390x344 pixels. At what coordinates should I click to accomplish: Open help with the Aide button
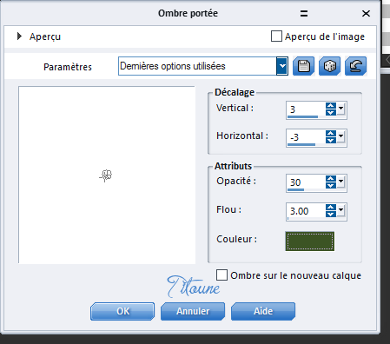point(263,311)
